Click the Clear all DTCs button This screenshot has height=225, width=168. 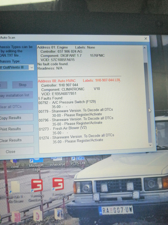click(17, 107)
